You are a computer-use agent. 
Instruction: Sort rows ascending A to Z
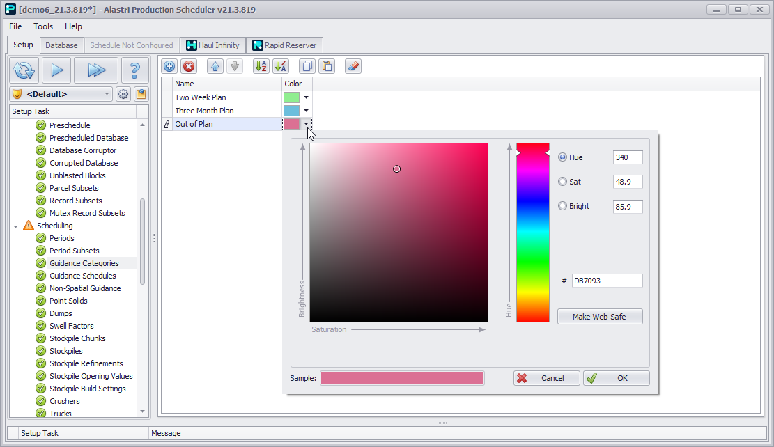pyautogui.click(x=261, y=66)
